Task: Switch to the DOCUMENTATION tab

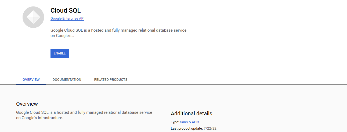Action: pyautogui.click(x=67, y=80)
